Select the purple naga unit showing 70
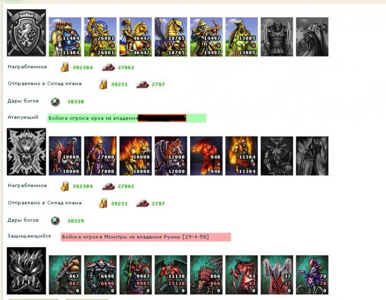 click(312, 275)
